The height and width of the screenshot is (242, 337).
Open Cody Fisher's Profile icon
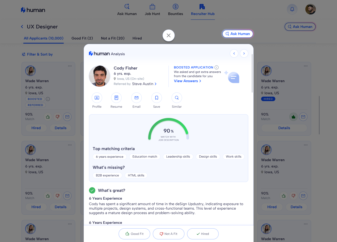[97, 97]
